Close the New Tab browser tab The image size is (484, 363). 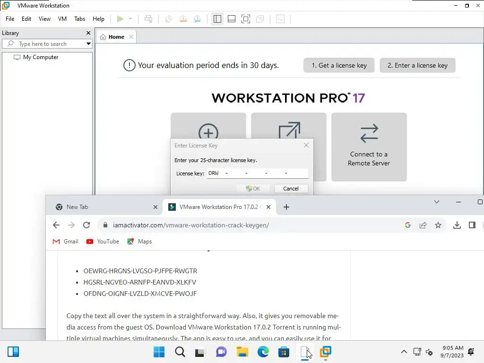coord(156,207)
